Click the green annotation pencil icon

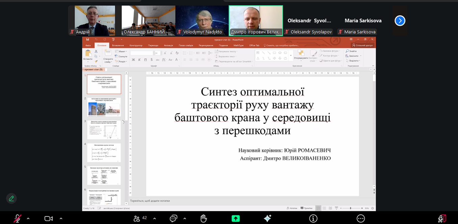tap(11, 198)
